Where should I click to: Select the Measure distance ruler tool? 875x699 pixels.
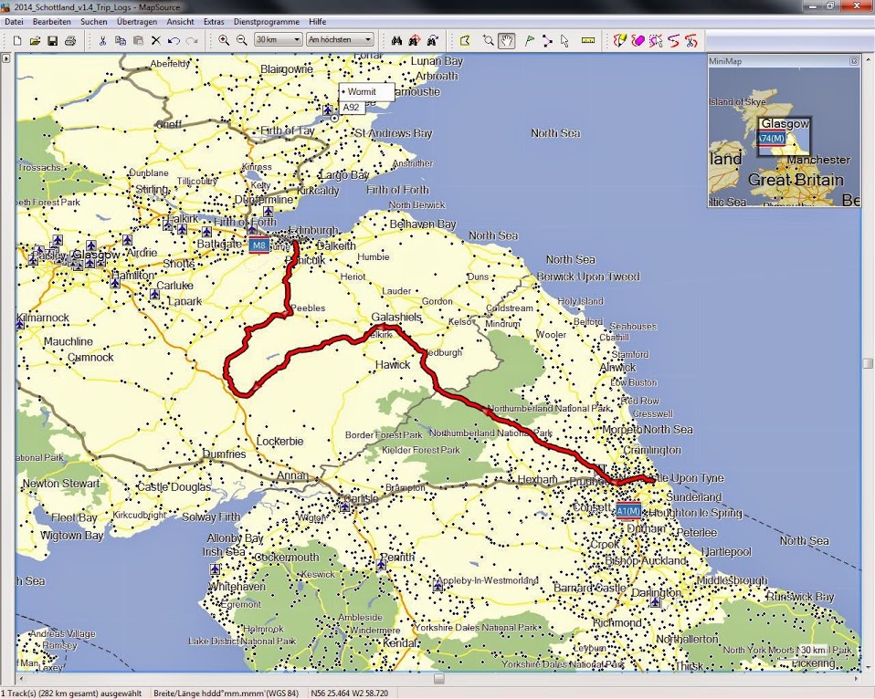587,40
